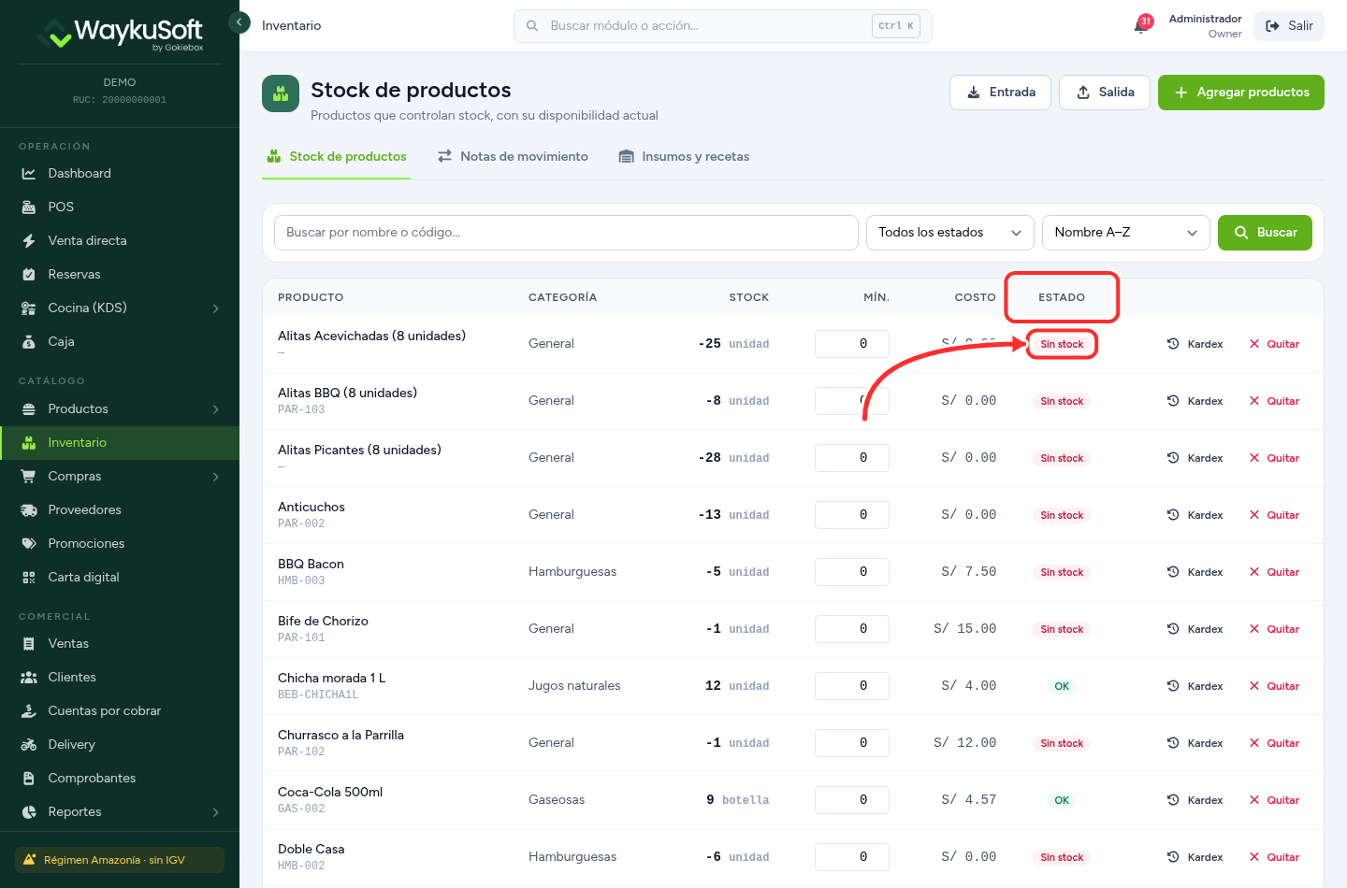Focus the Buscar por nombre o código field
This screenshot has width=1347, height=888.
click(566, 233)
